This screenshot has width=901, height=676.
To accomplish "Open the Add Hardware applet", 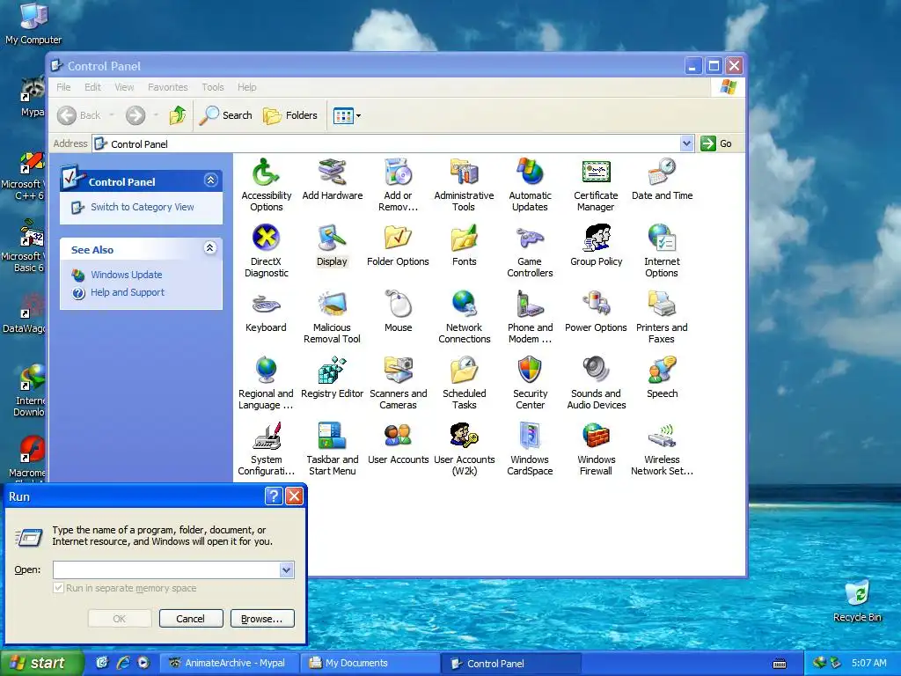I will (332, 172).
